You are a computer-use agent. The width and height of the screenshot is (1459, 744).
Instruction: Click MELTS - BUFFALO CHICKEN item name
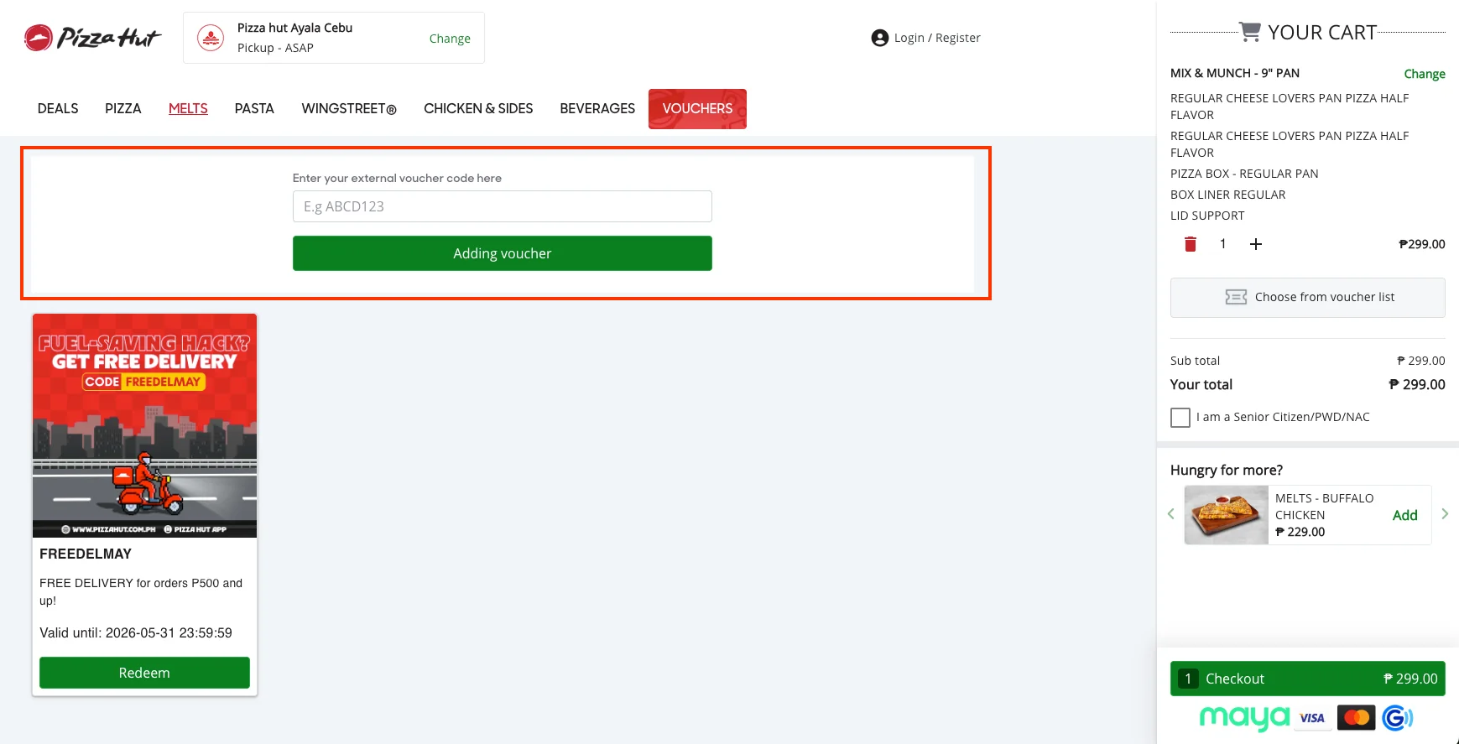click(x=1325, y=507)
